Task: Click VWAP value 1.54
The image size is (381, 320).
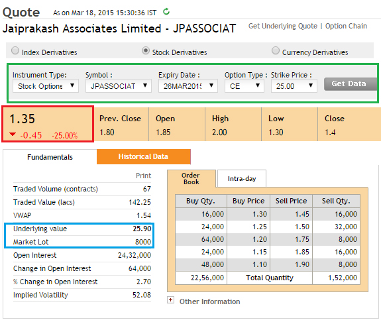Action: [x=144, y=215]
